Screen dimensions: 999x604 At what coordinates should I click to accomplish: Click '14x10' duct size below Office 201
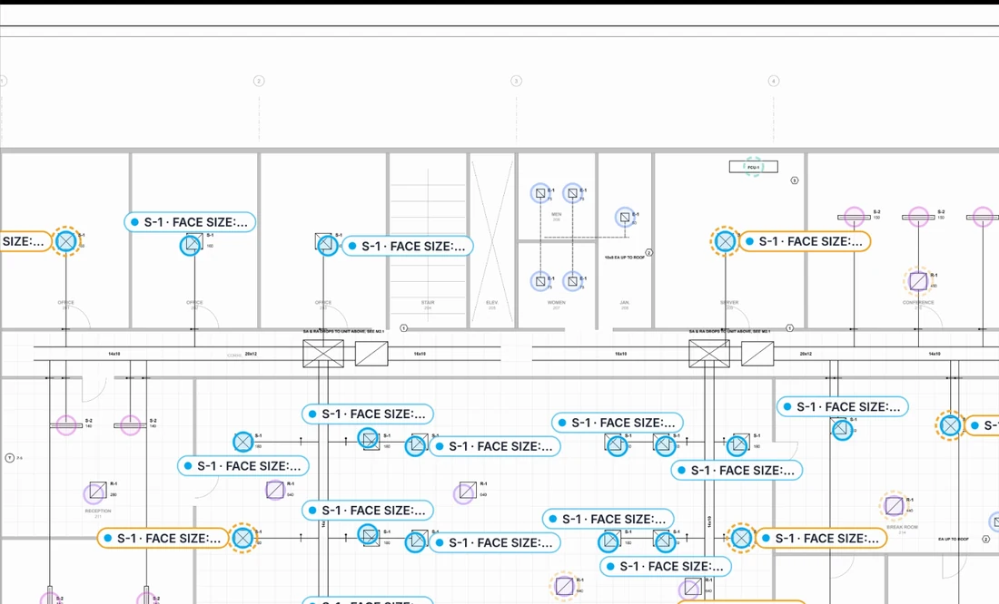point(114,353)
